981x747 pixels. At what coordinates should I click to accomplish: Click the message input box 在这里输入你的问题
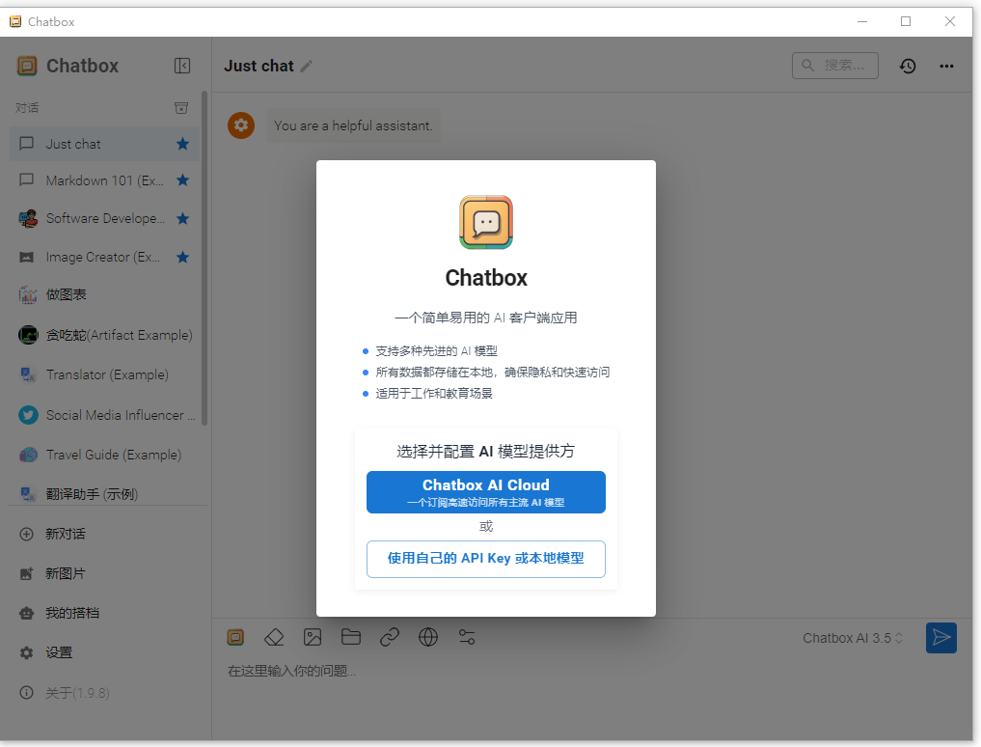click(592, 671)
